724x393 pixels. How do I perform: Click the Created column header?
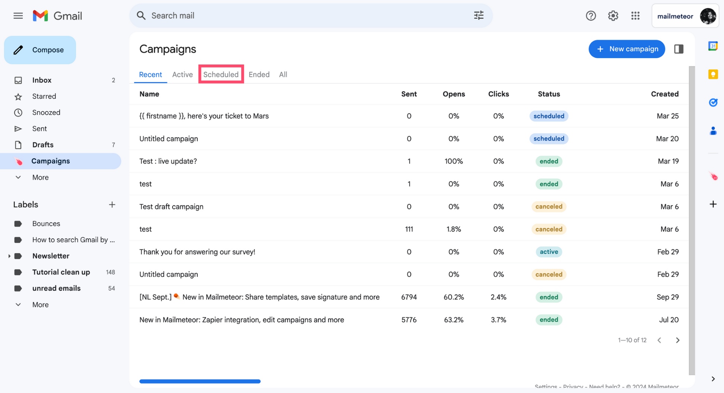click(665, 94)
